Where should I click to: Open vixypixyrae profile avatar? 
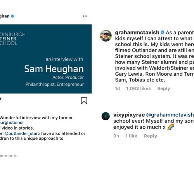(106, 116)
